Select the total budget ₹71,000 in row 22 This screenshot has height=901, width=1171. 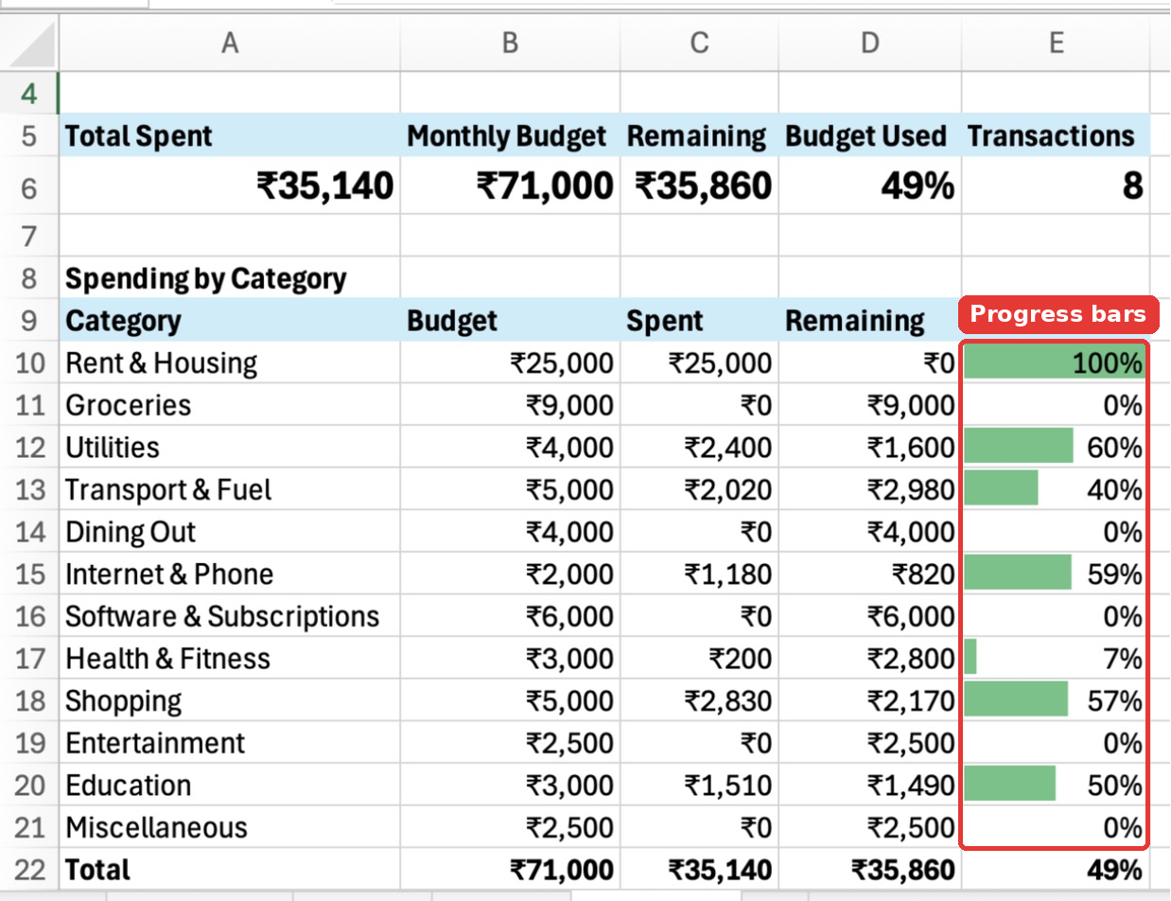511,870
